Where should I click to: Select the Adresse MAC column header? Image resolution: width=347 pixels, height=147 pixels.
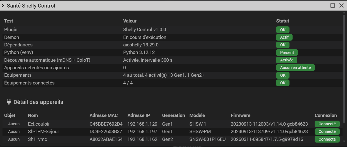(x=104, y=115)
